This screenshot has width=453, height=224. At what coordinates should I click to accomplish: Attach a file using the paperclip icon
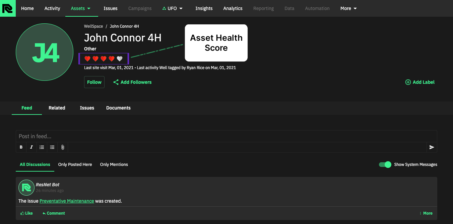[62, 147]
